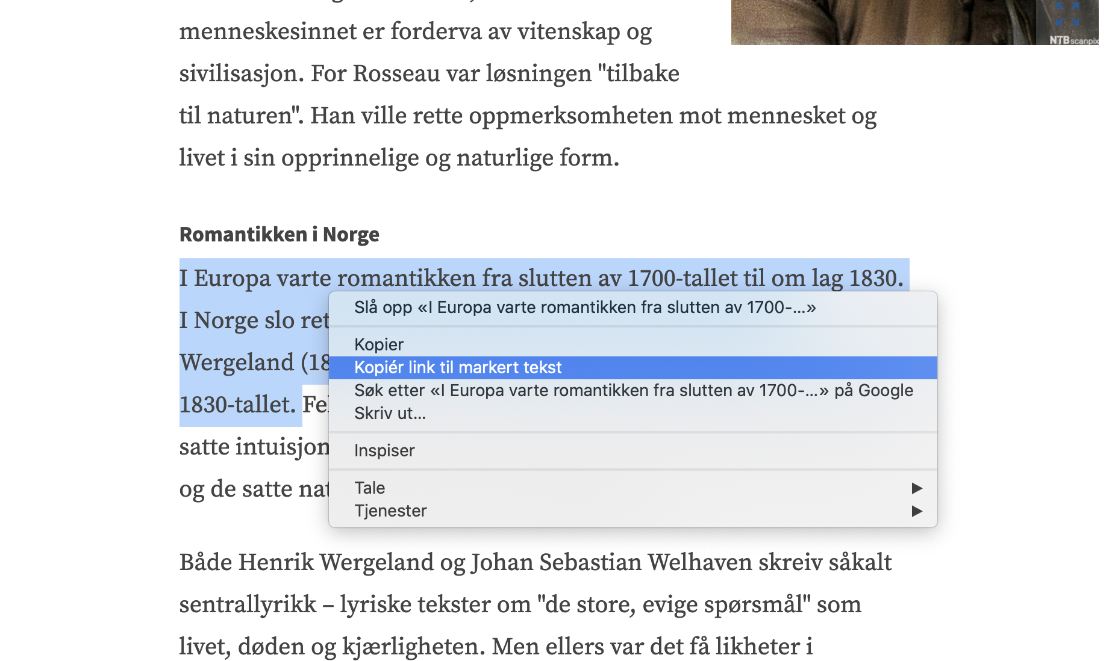Viewport: 1112px width, 661px height.
Task: Click the "Romantikken i Norge" heading
Action: pyautogui.click(x=280, y=235)
